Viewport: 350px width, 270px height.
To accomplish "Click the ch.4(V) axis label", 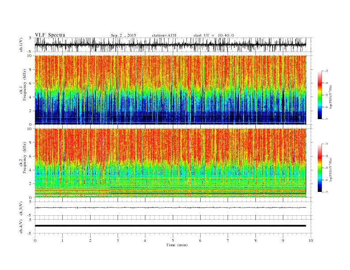I will click(21, 226).
